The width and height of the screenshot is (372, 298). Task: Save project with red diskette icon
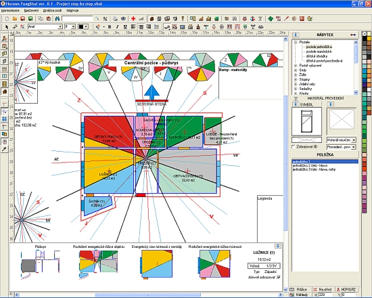point(22,18)
